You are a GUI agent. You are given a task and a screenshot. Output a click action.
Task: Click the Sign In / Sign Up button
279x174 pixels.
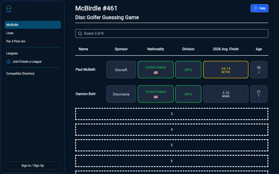coord(33,165)
